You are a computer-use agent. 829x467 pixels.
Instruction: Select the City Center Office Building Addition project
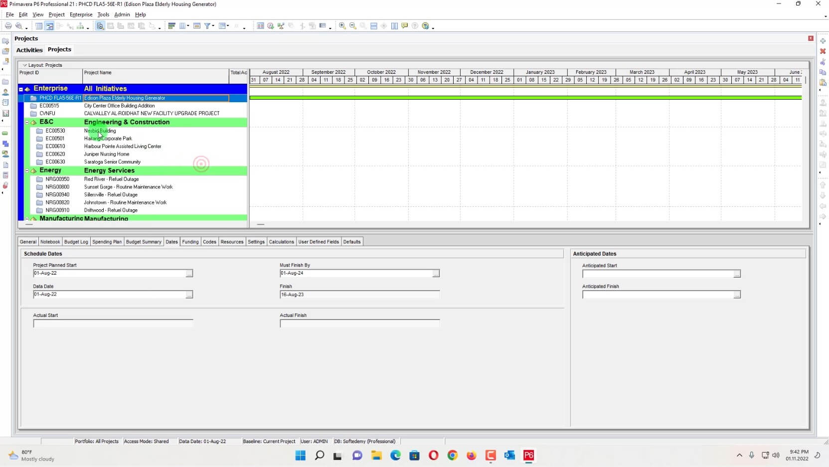pyautogui.click(x=120, y=106)
